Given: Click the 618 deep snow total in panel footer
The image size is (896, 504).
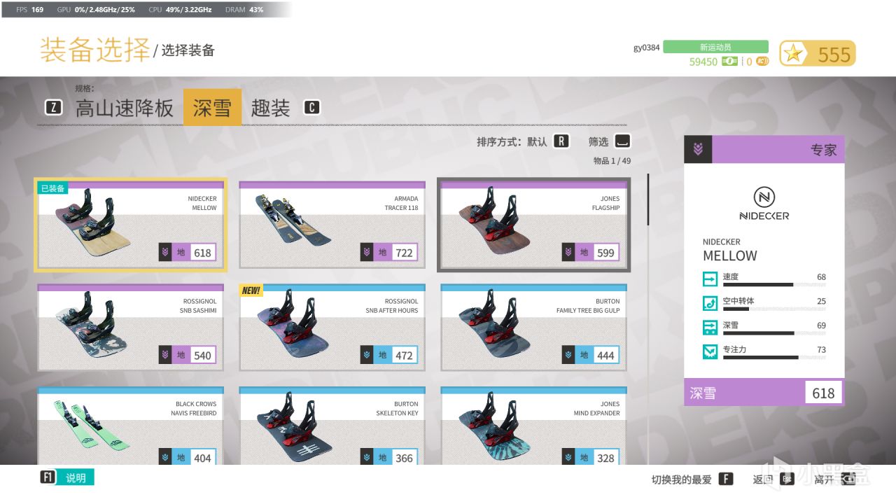Looking at the screenshot, I should tap(823, 393).
